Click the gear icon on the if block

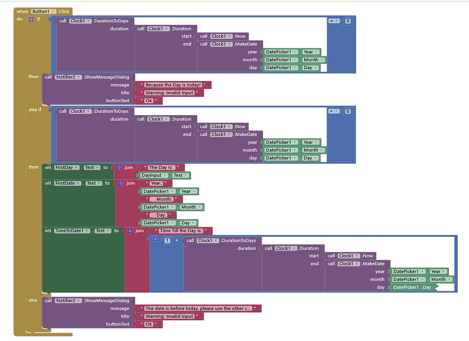point(31,20)
